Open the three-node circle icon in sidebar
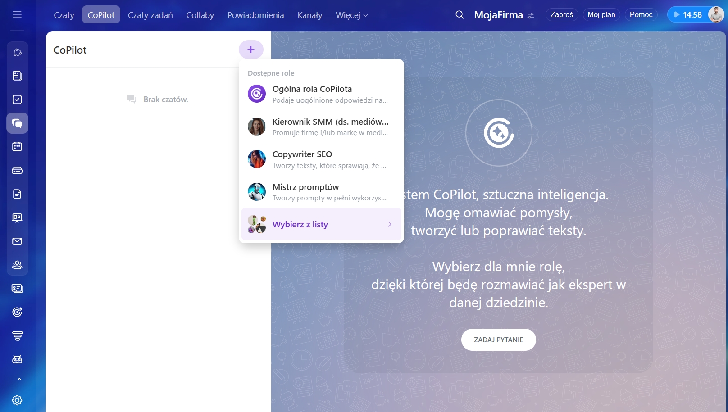 17,52
